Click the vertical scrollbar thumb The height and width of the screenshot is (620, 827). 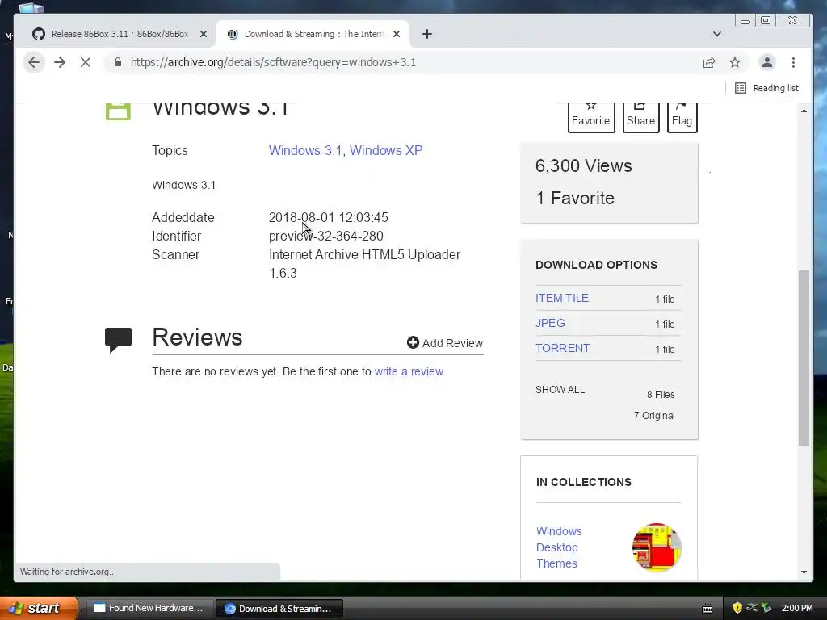coord(804,358)
